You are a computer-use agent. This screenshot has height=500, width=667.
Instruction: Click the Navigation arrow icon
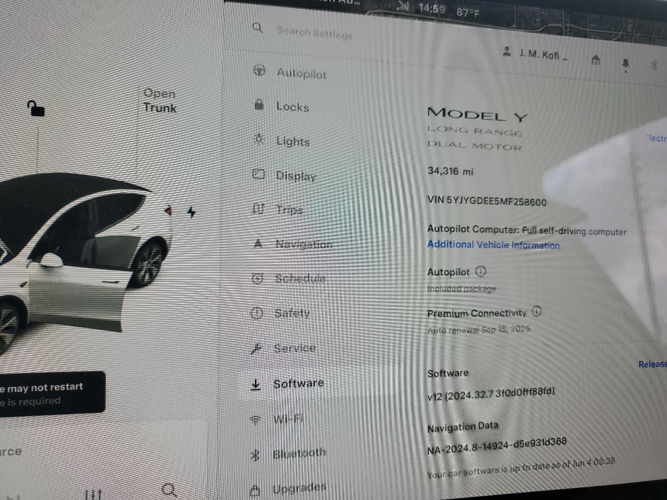(257, 243)
